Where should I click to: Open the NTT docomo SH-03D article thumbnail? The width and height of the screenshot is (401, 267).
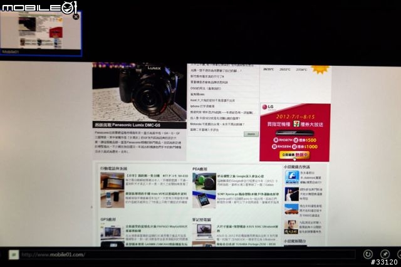(112, 181)
